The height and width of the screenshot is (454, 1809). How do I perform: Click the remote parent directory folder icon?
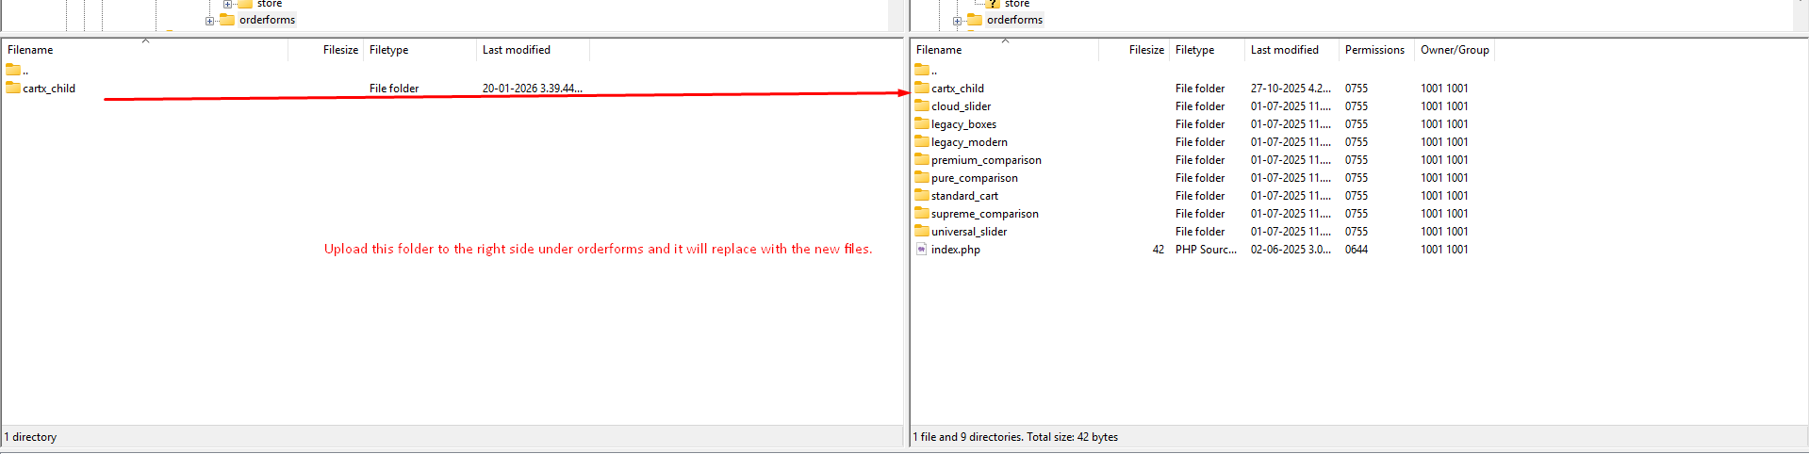coord(922,70)
